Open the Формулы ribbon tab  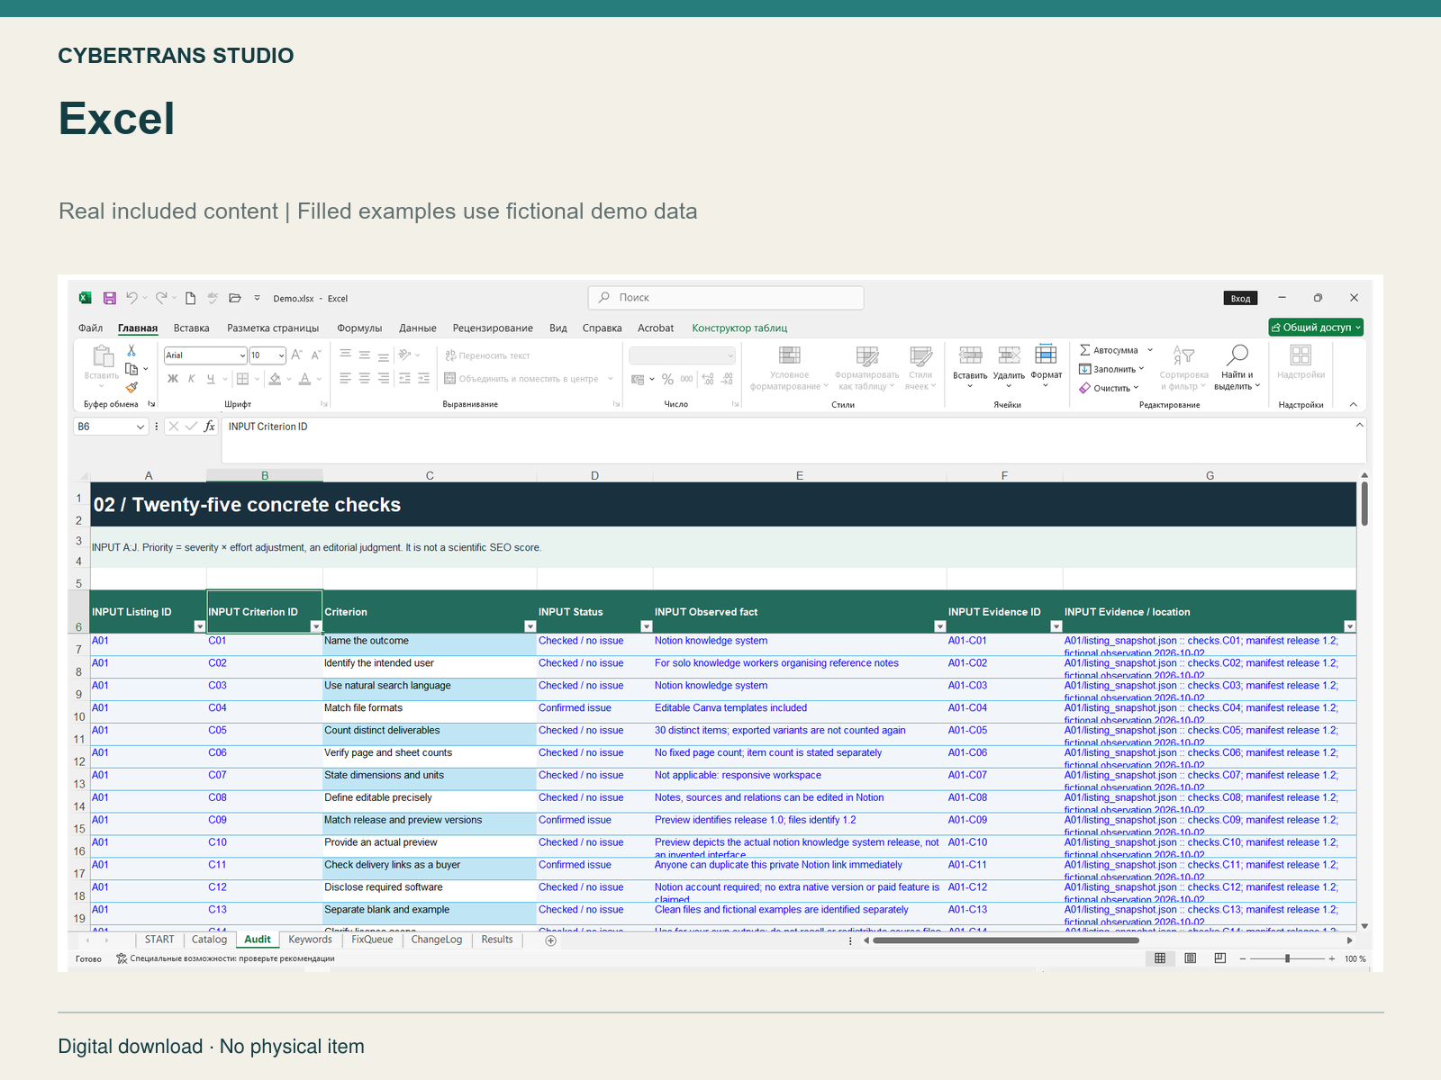pos(359,328)
